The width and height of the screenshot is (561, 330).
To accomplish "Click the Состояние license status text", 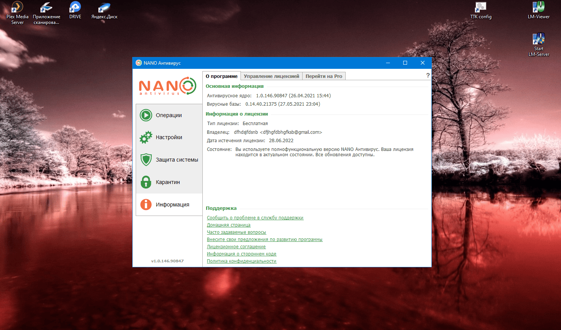I will coord(324,152).
